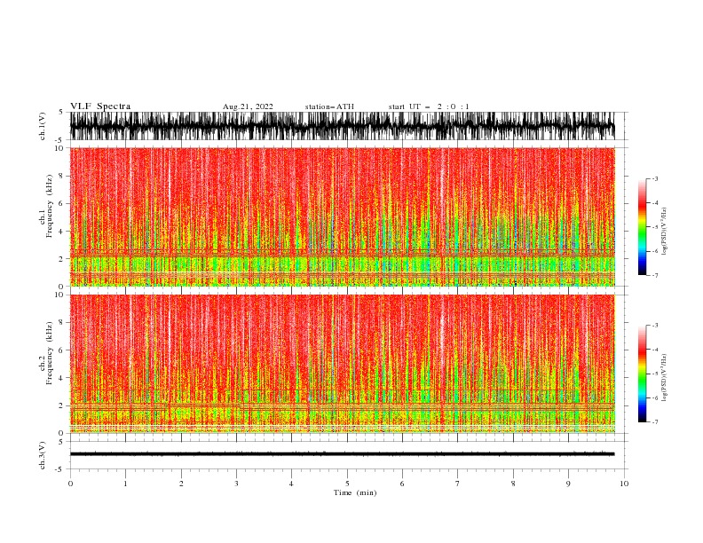Click the "5" tick on ch.1(V) axis

tap(61, 112)
